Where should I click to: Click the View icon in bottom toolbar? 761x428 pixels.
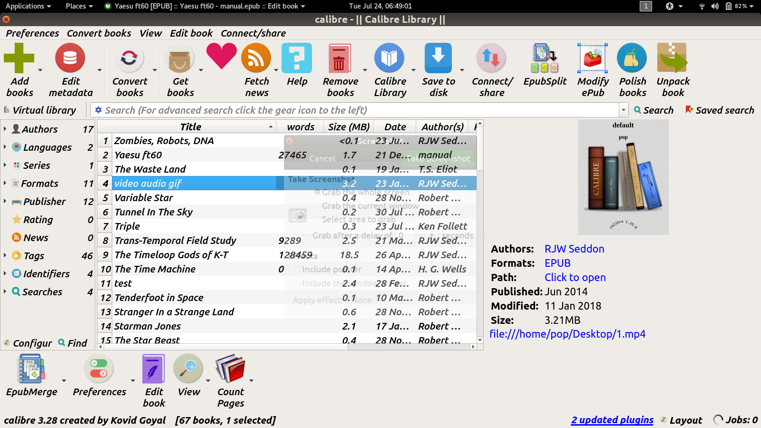(x=188, y=369)
